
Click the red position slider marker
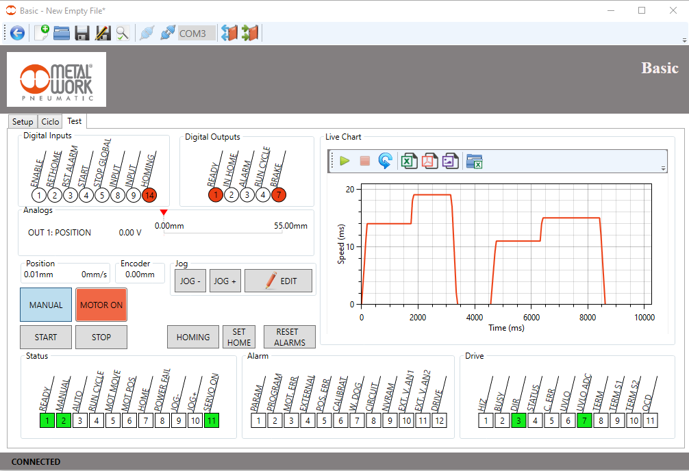coord(163,213)
